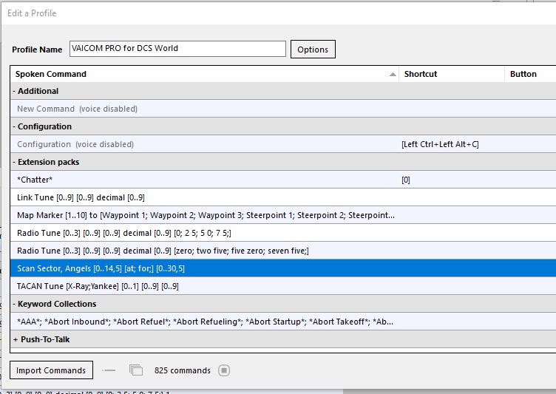
Task: Sort by Shortcut column header
Action: point(452,74)
